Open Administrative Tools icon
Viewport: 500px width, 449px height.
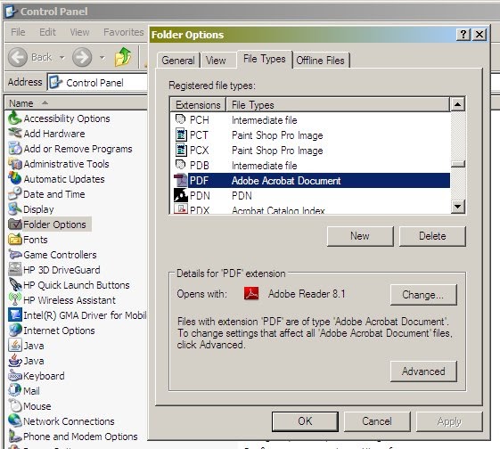click(14, 164)
